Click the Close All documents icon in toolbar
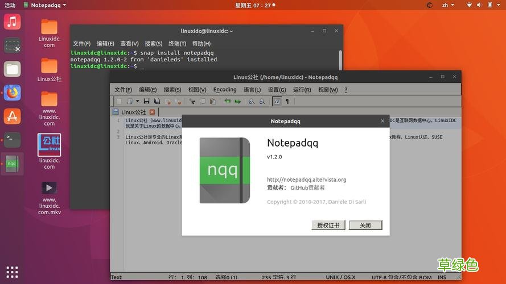 [178, 102]
